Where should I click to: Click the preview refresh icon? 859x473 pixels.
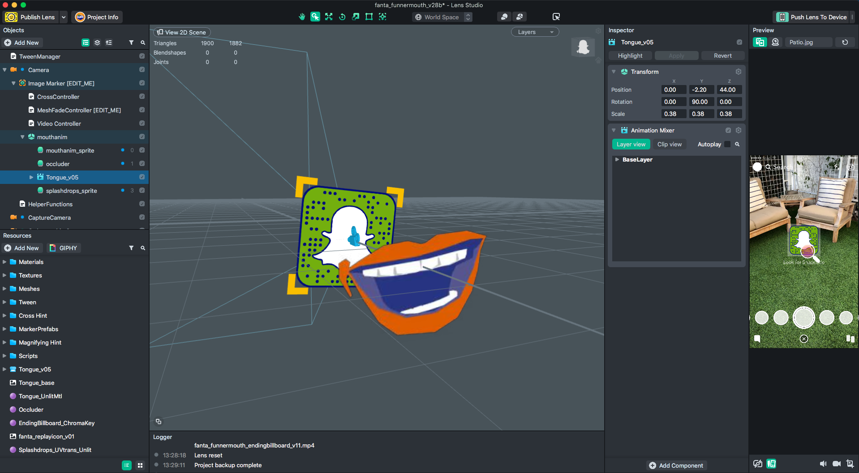845,42
